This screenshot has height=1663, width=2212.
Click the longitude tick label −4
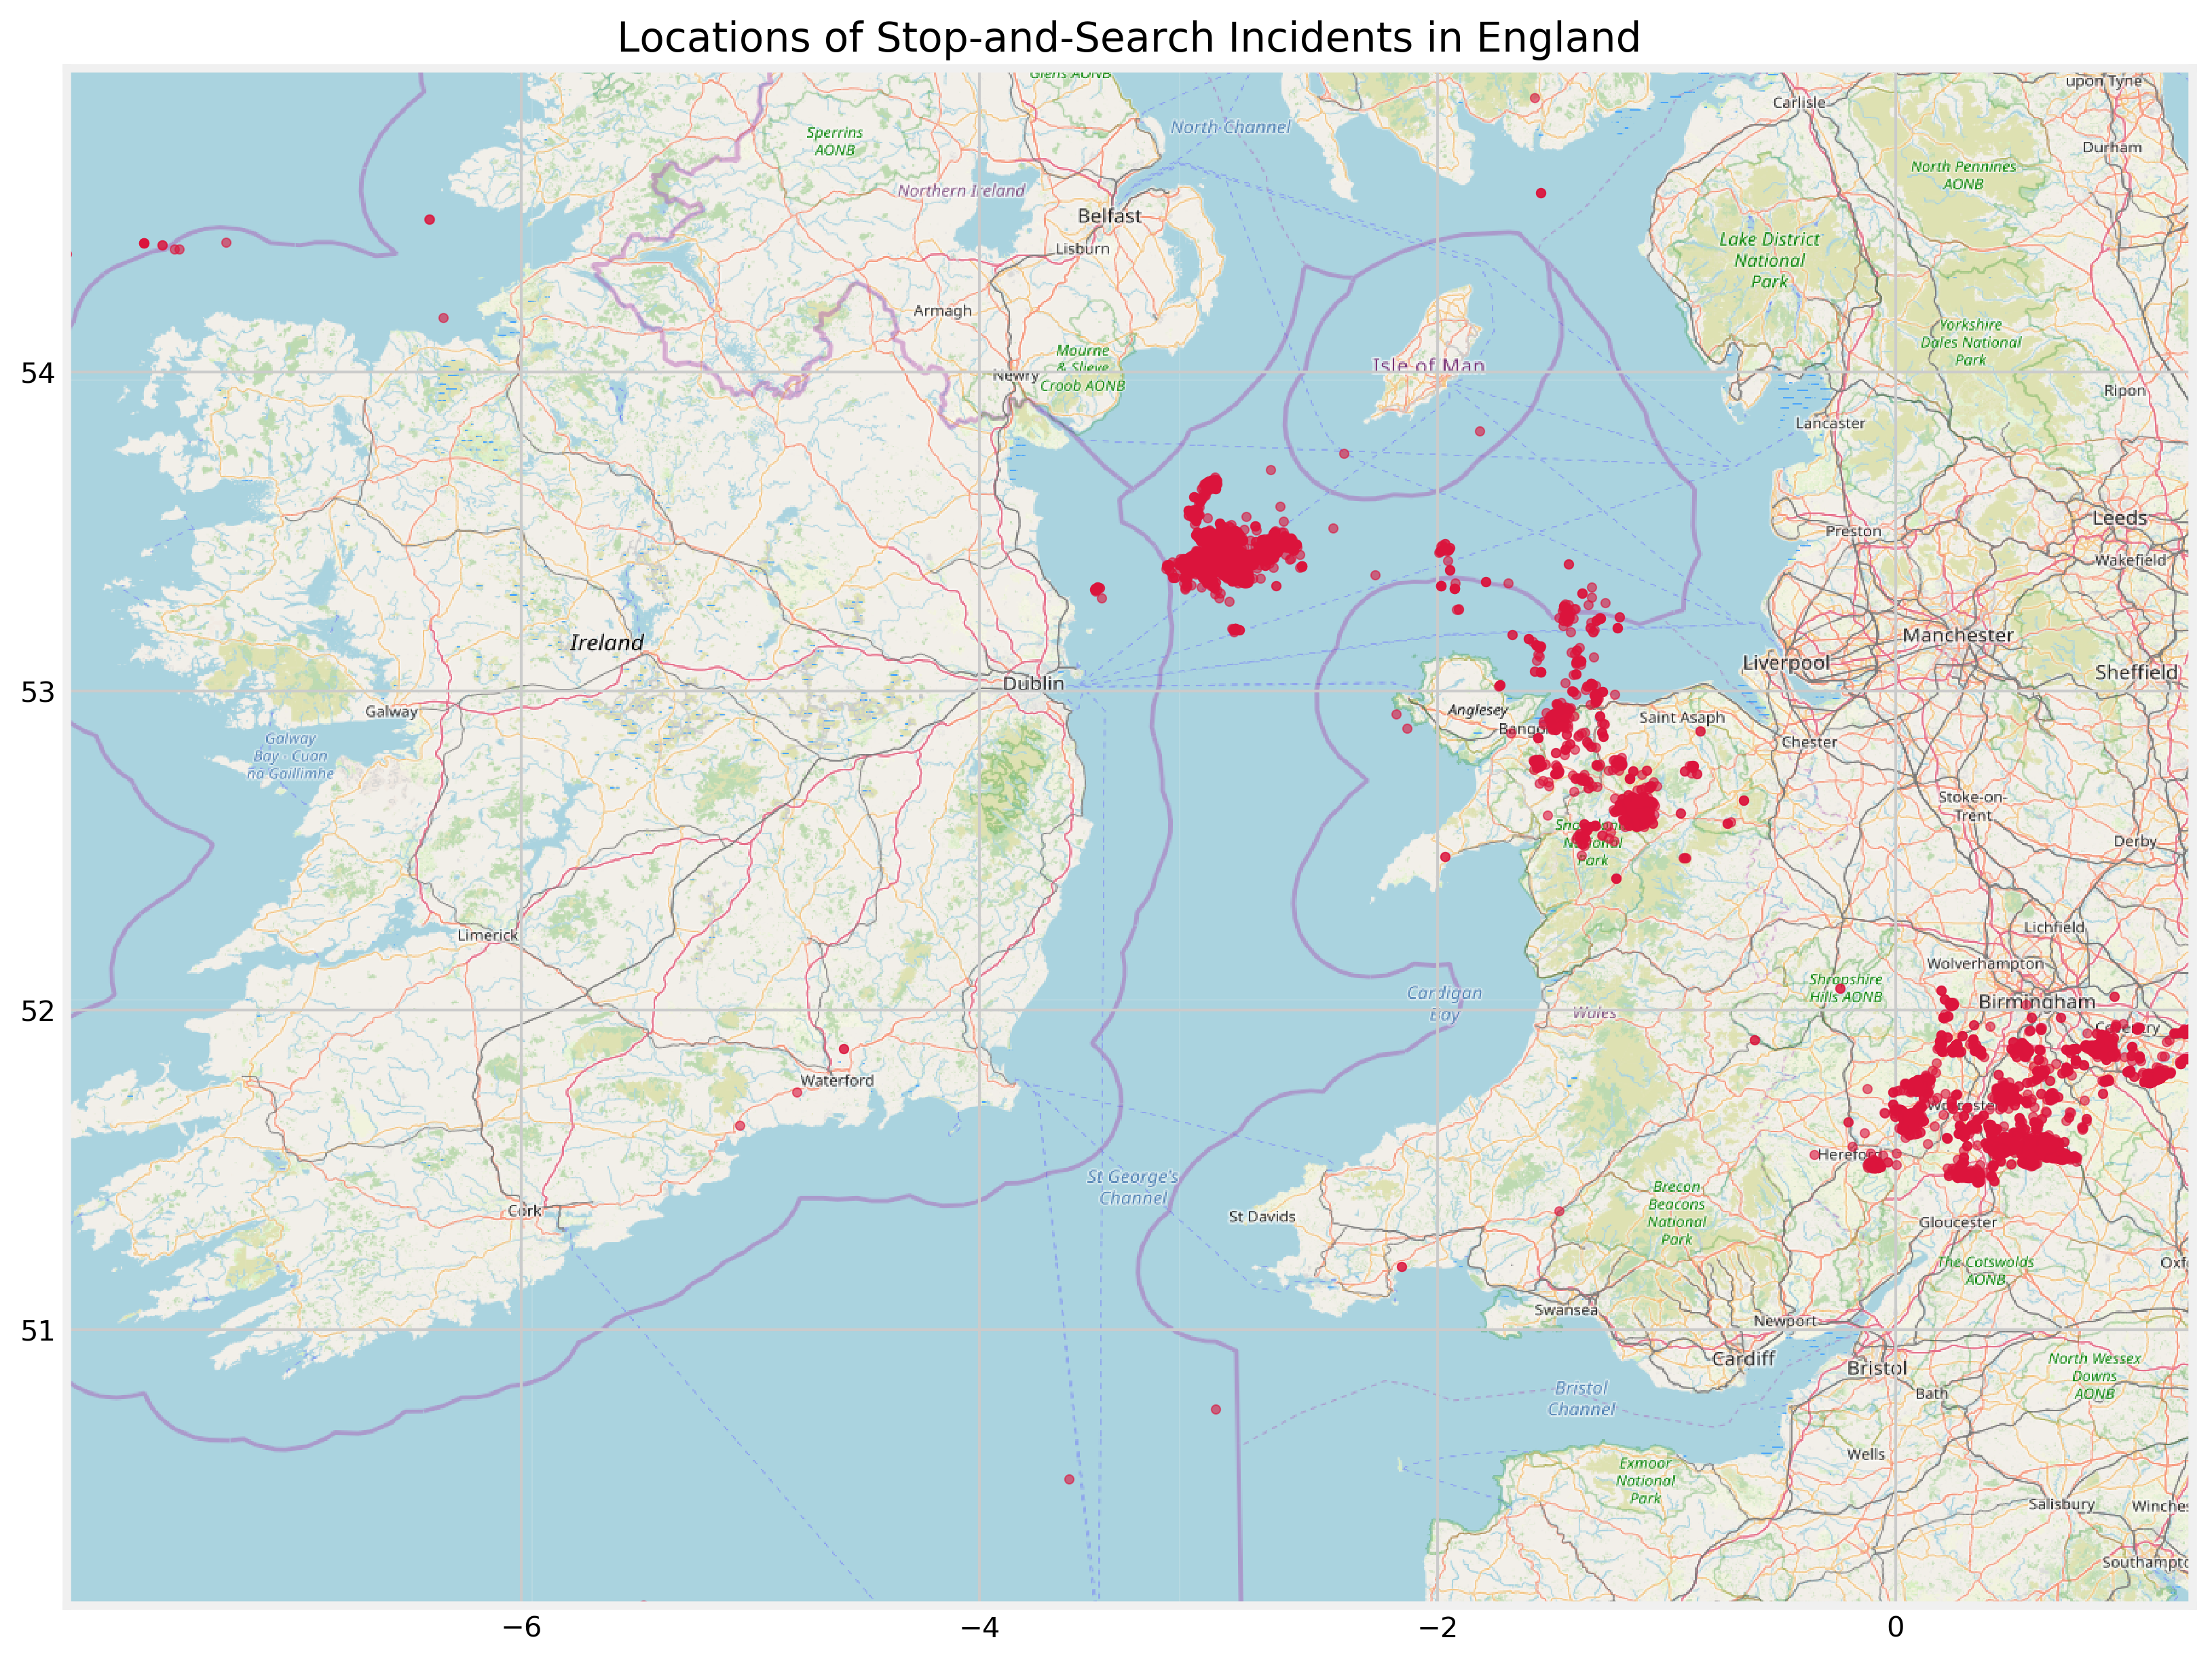(979, 1627)
